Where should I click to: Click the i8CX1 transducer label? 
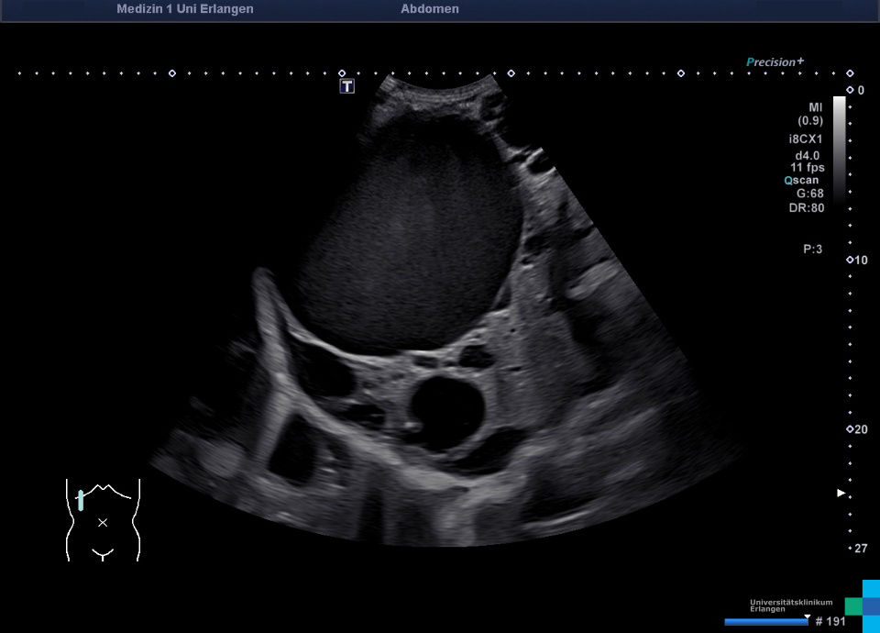[x=806, y=139]
